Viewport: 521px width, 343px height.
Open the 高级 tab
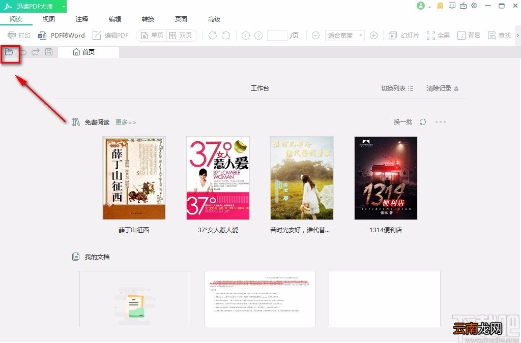[x=214, y=19]
